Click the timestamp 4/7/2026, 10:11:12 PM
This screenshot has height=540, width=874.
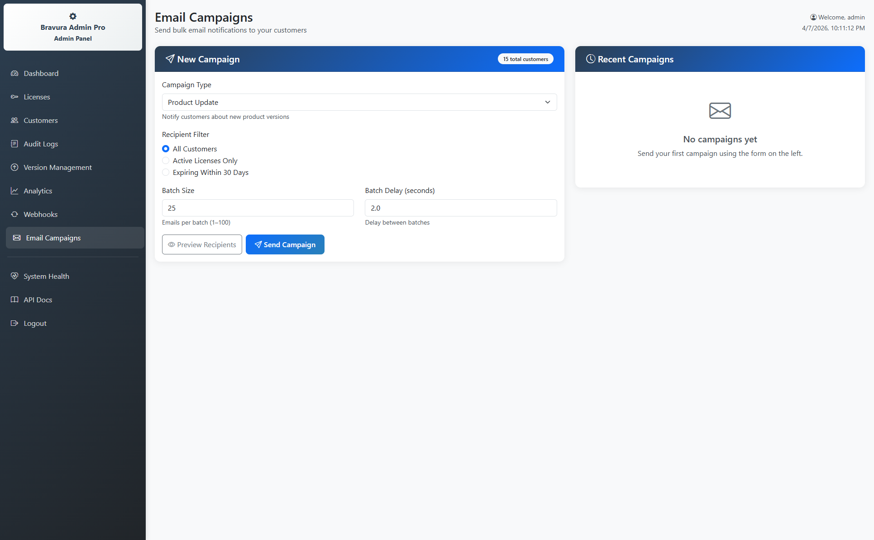(833, 28)
